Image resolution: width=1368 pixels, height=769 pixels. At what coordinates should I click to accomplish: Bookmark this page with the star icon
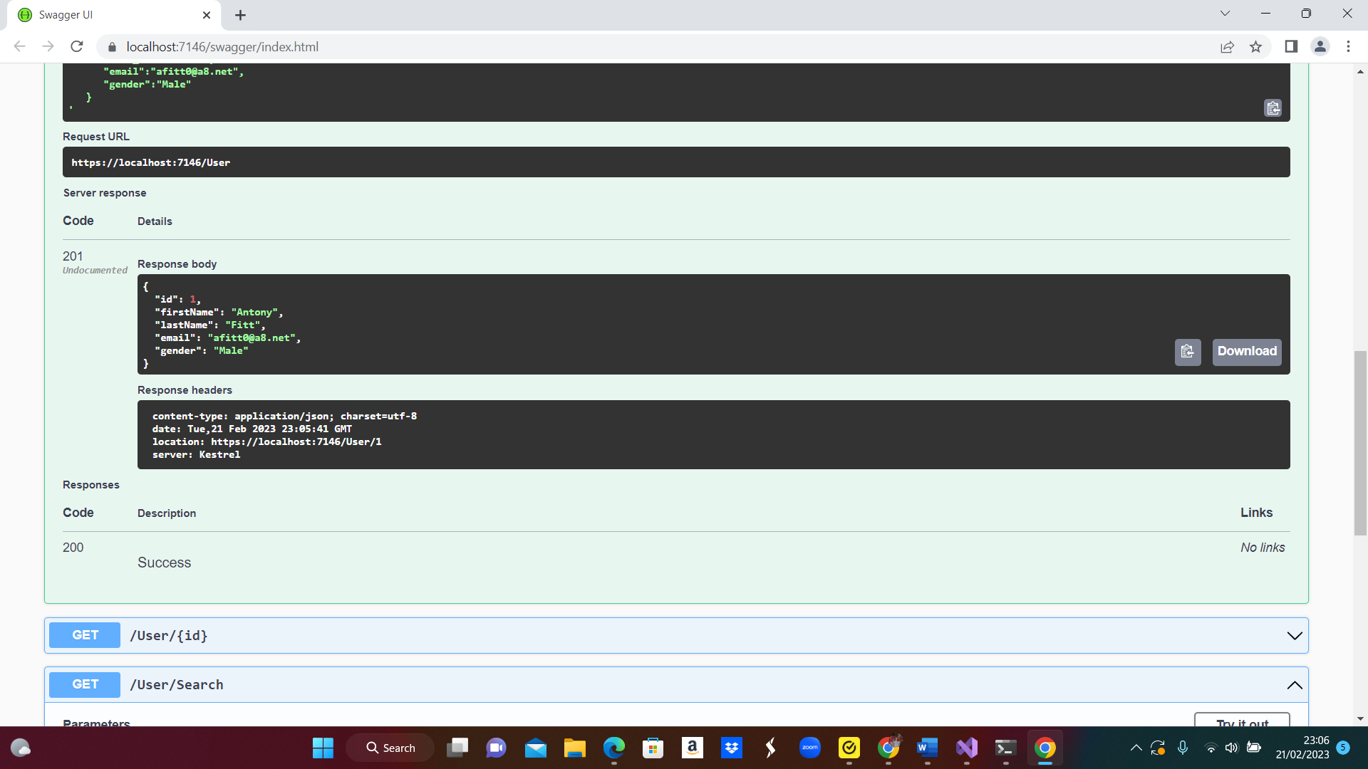[x=1256, y=46]
